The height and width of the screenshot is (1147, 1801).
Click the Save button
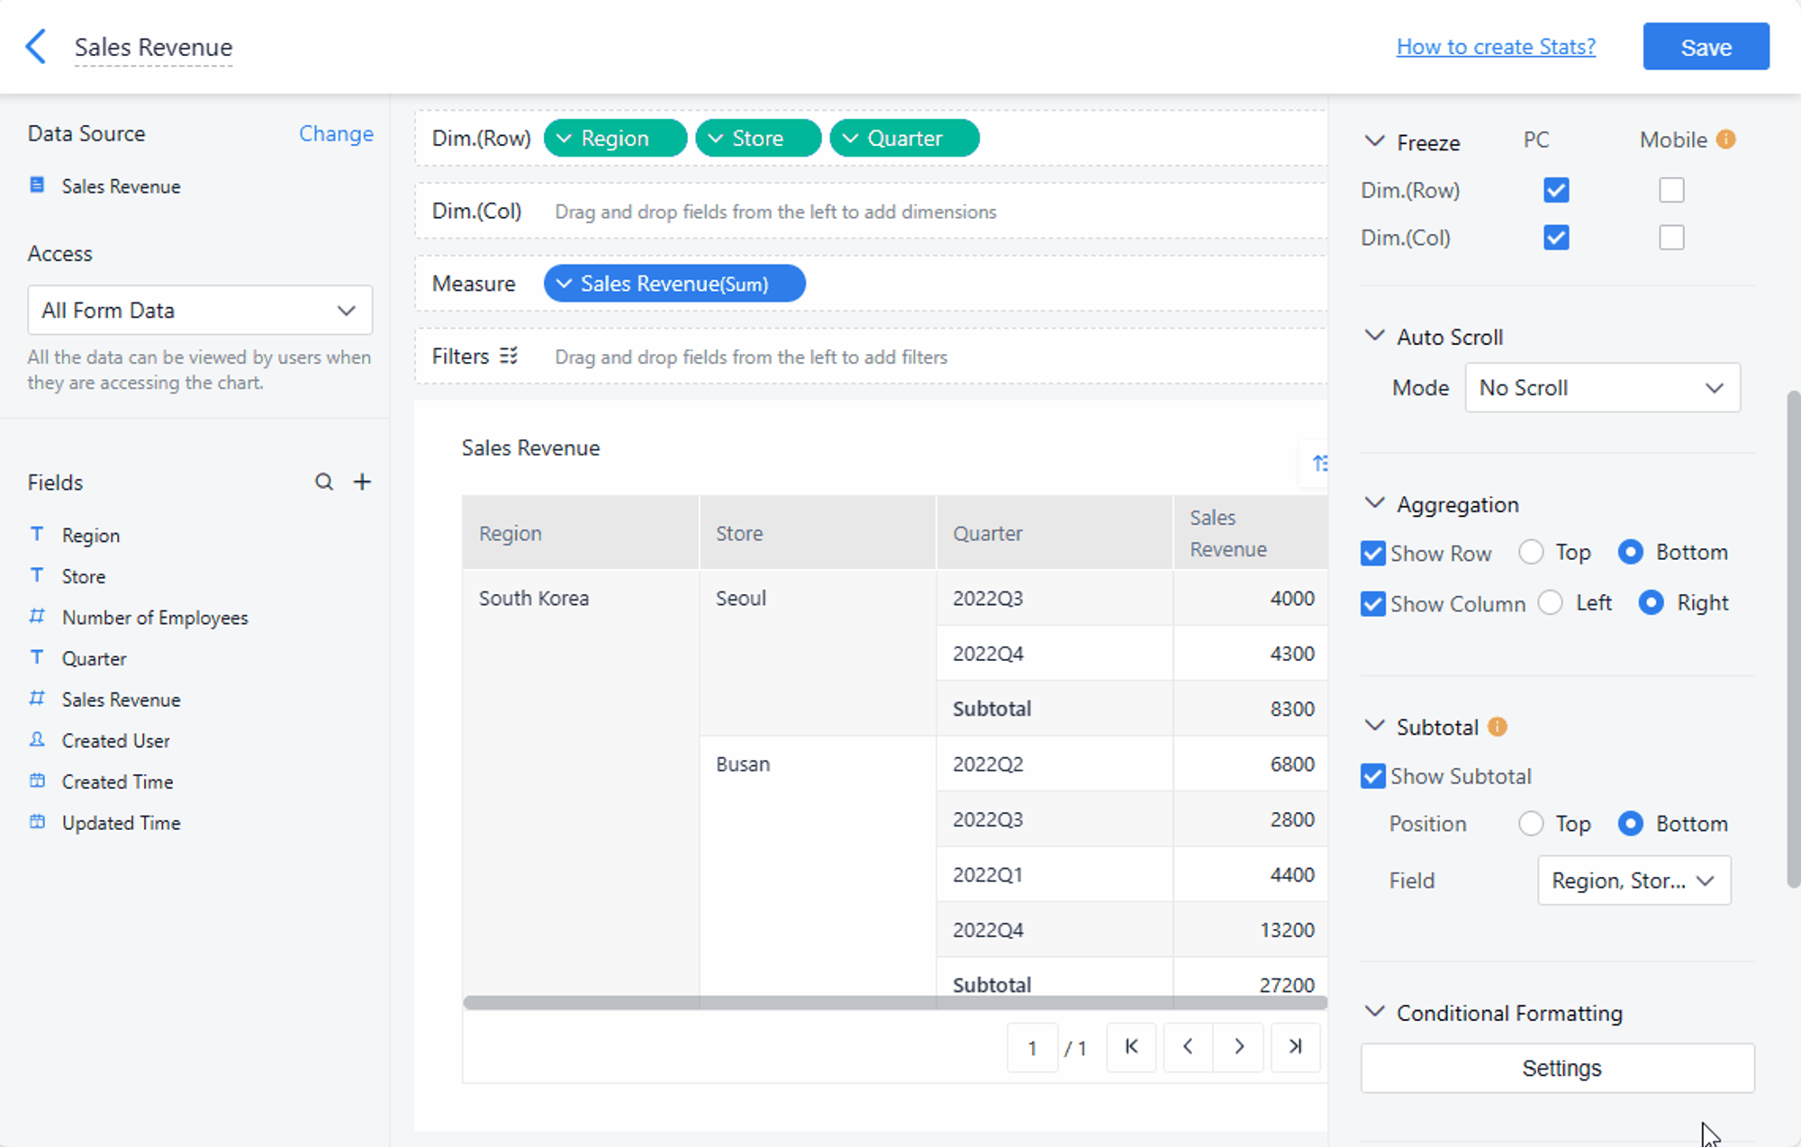point(1706,46)
